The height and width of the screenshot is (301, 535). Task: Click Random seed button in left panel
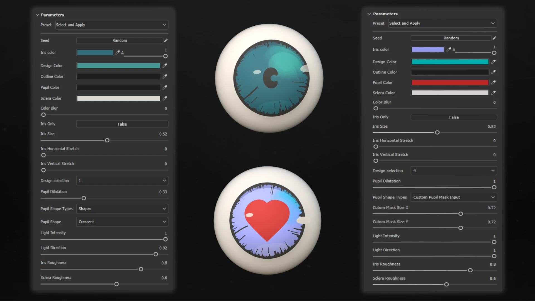(120, 40)
